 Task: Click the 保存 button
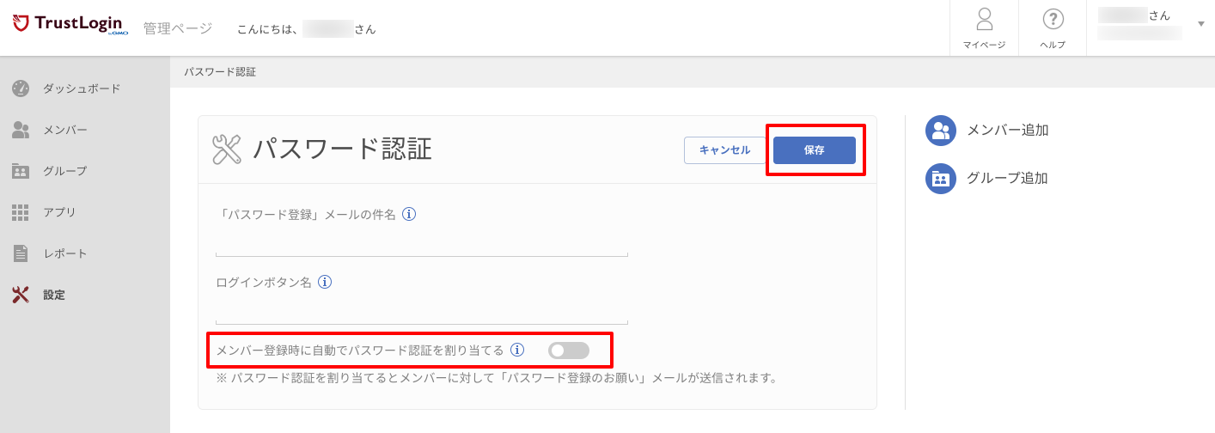click(x=815, y=150)
